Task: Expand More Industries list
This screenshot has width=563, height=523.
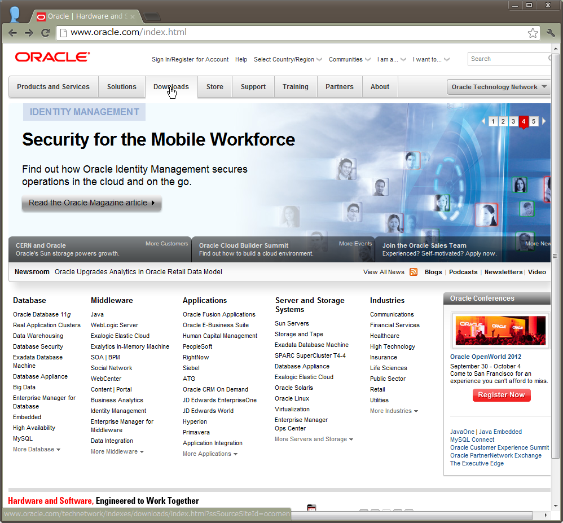Action: 394,411
